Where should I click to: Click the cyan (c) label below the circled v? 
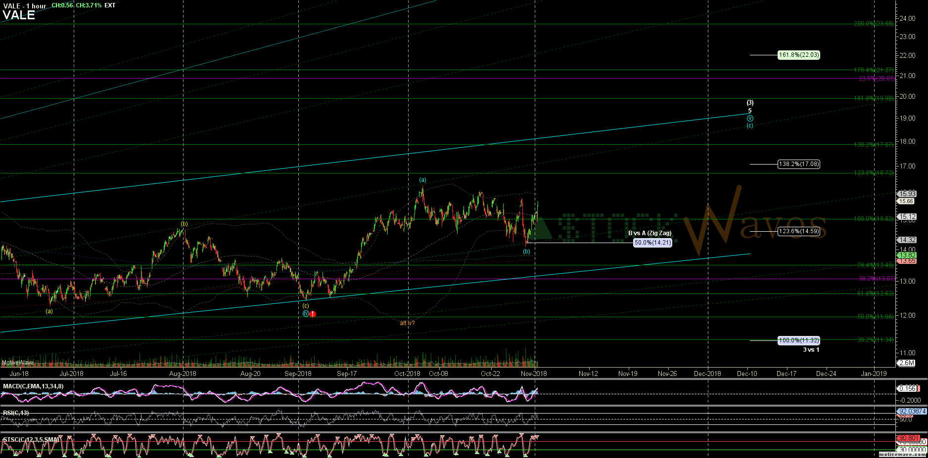click(x=750, y=125)
